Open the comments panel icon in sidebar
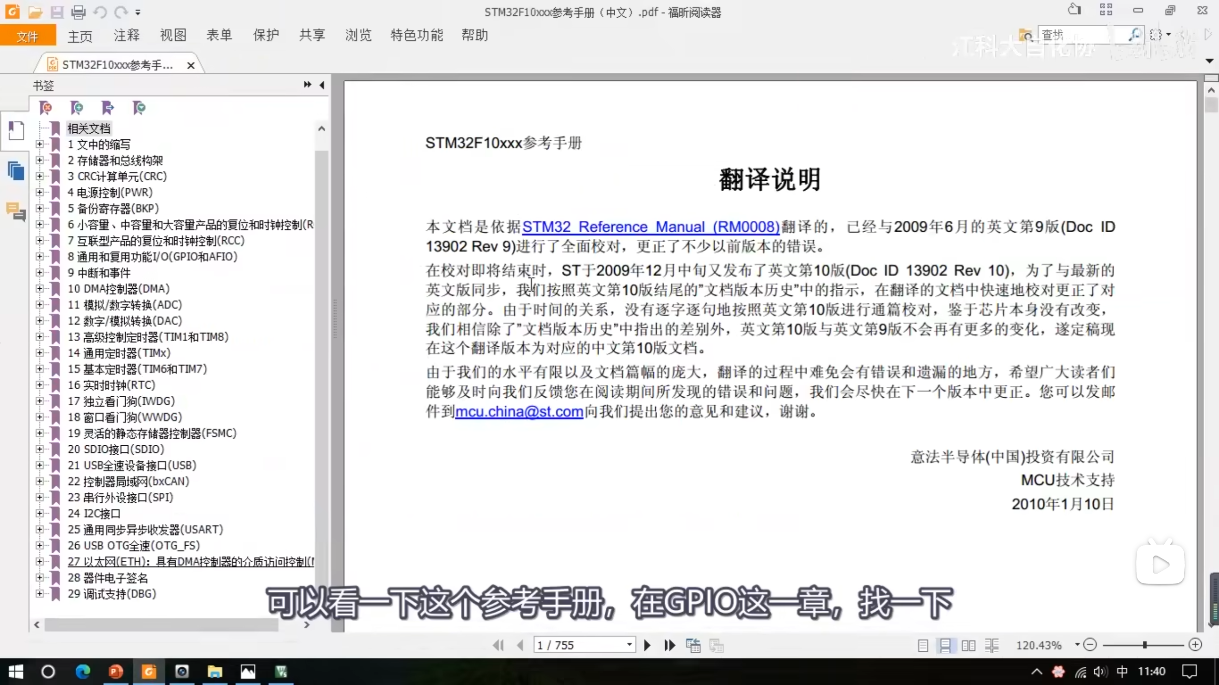The width and height of the screenshot is (1219, 685). click(x=16, y=212)
